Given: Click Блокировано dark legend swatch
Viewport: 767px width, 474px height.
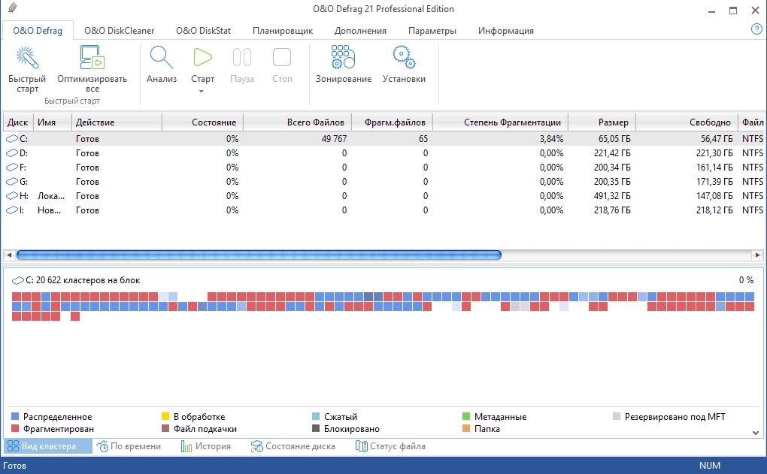Looking at the screenshot, I should 316,429.
